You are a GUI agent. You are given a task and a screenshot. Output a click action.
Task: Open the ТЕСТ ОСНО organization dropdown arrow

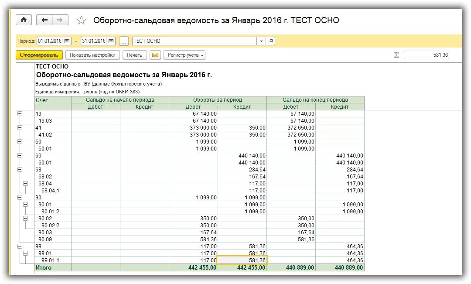point(261,41)
